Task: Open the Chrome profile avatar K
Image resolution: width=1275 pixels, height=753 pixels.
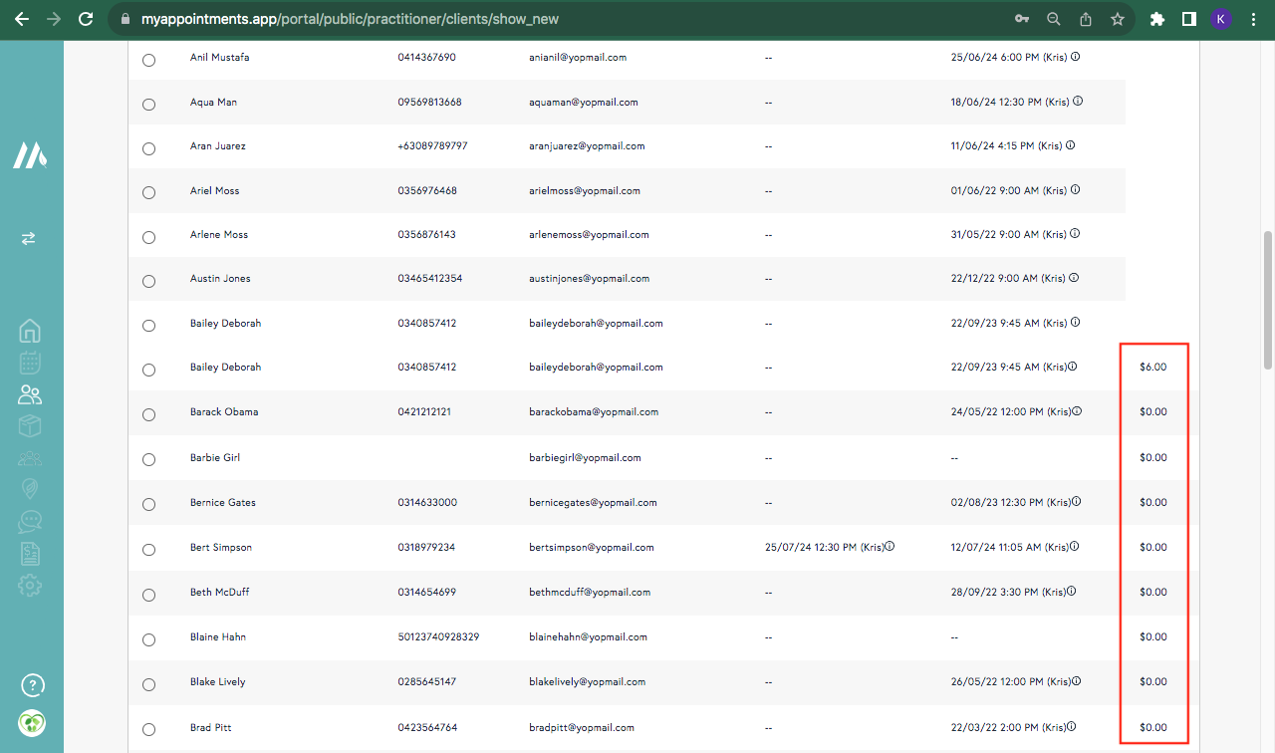Action: point(1221,19)
